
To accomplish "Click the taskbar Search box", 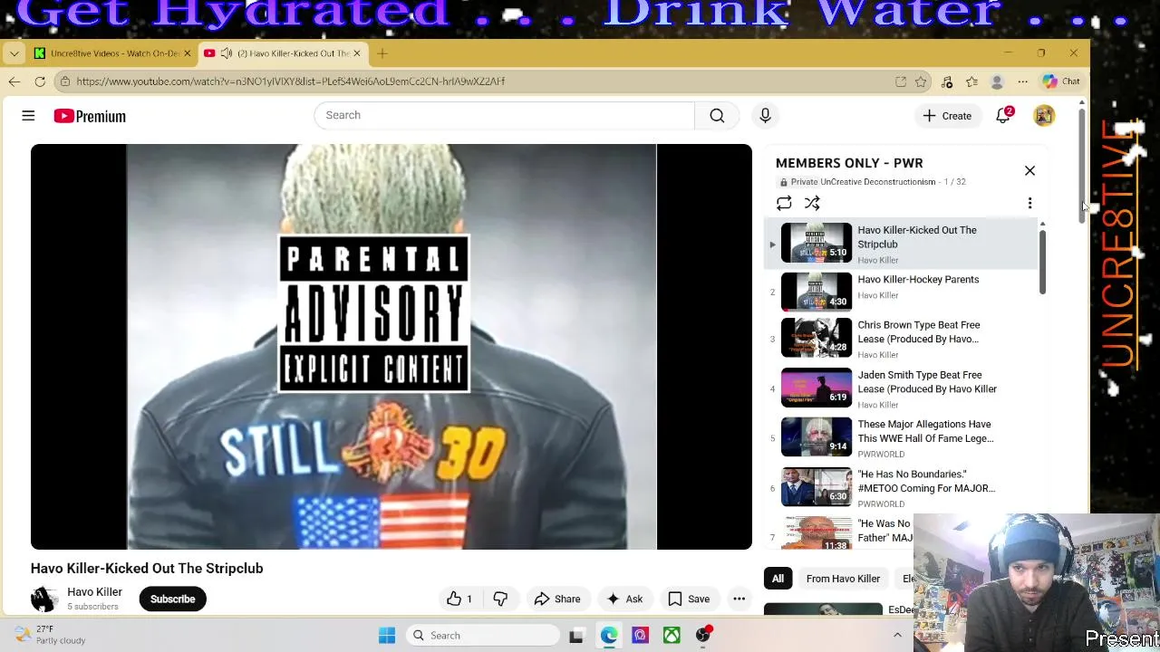I will point(482,636).
